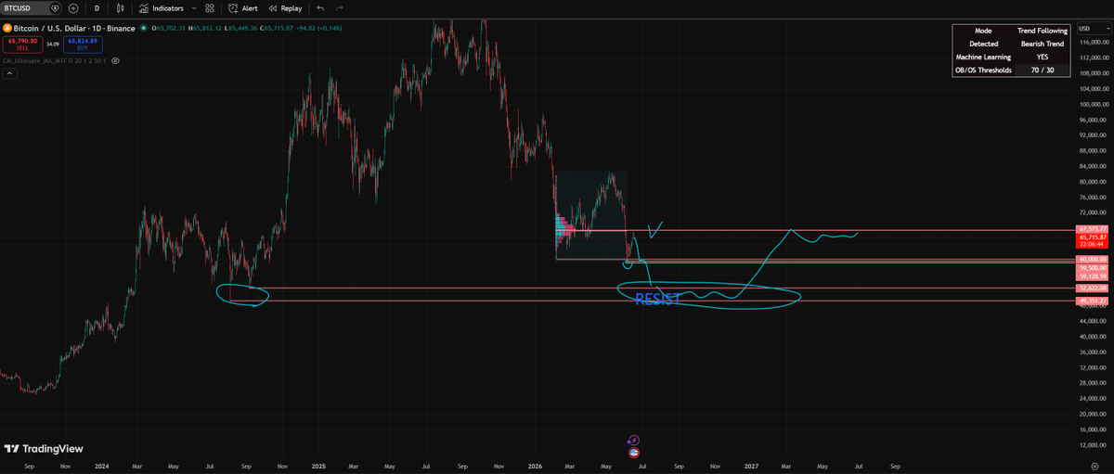Start bar Replay mode
The image size is (1114, 474).
click(x=286, y=7)
